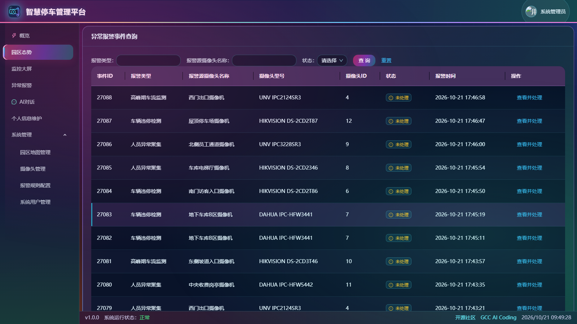Image resolution: width=577 pixels, height=324 pixels.
Task: Select 园区态势 in the sidebar
Action: [38, 52]
